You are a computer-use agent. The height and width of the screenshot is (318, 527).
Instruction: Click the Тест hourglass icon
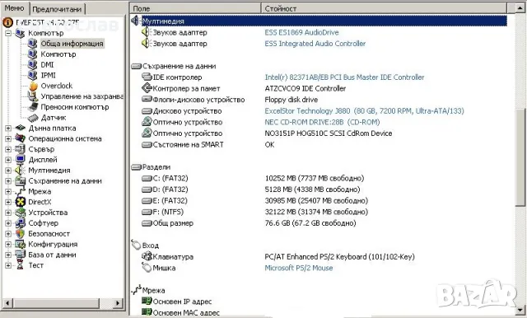(20, 265)
